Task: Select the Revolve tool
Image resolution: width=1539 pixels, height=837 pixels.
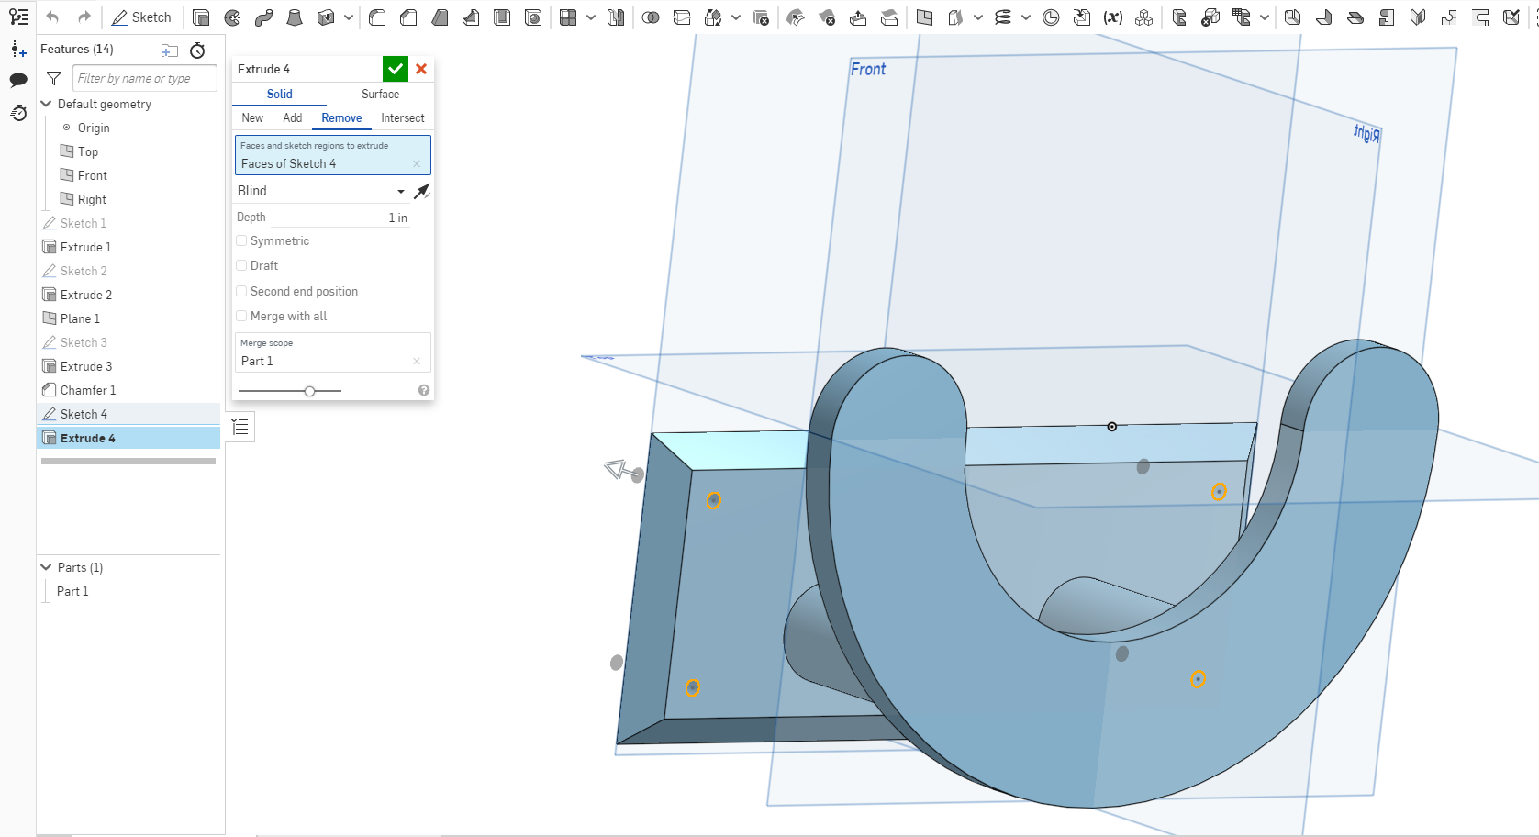Action: coord(232,17)
